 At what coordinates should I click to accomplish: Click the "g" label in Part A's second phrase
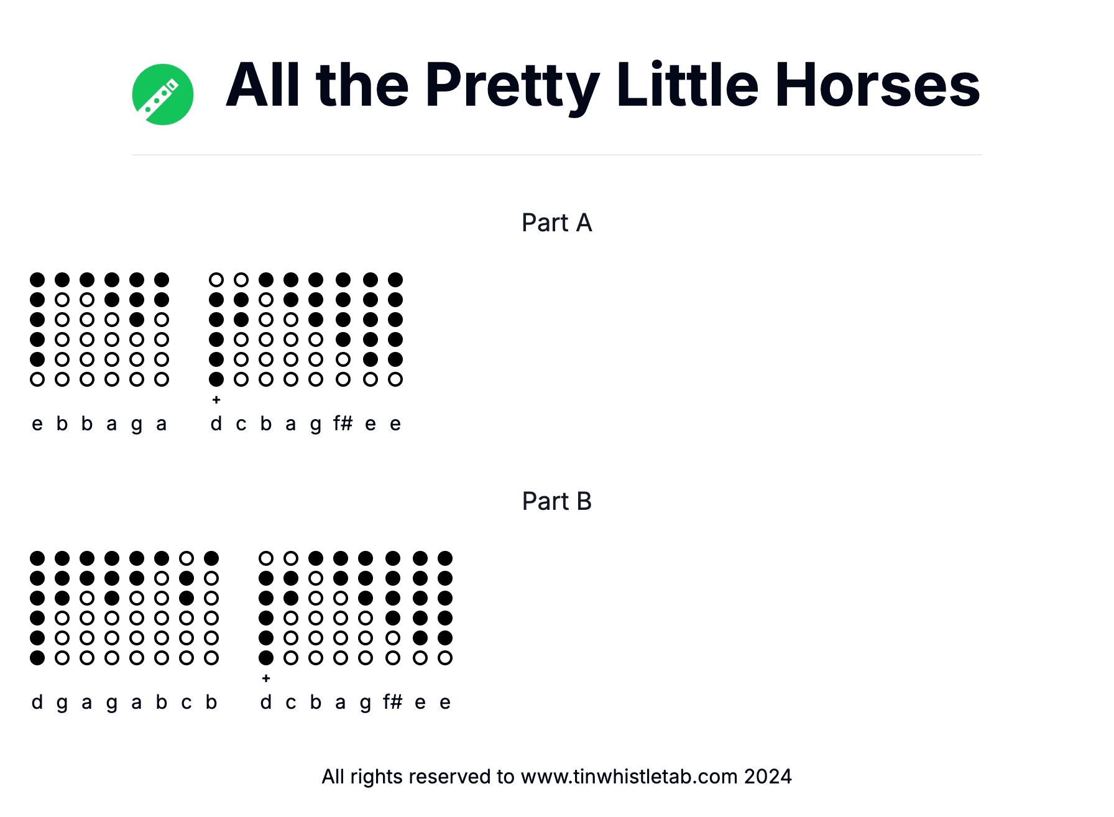[x=316, y=424]
